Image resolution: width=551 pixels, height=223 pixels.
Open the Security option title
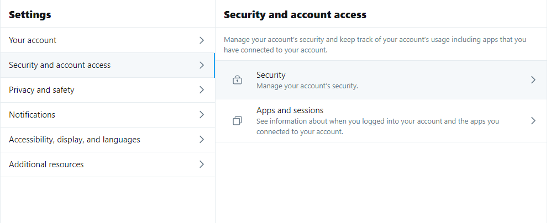[271, 75]
